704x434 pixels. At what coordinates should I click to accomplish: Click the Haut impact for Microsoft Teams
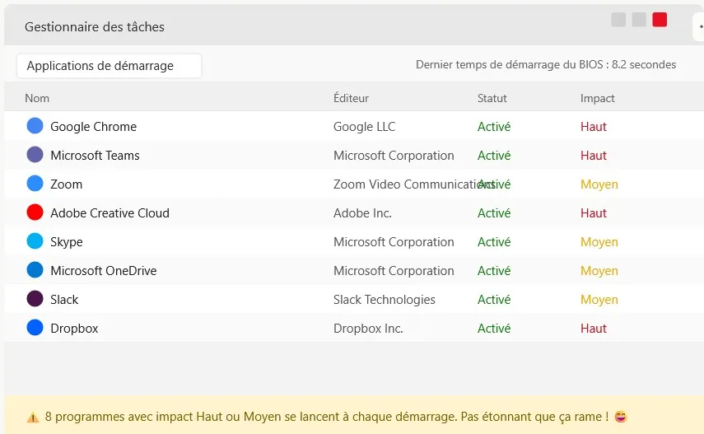593,156
